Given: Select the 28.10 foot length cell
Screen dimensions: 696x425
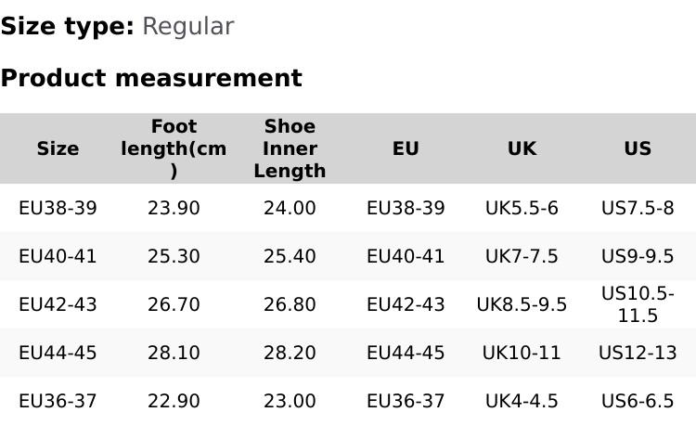Looking at the screenshot, I should tap(174, 354).
